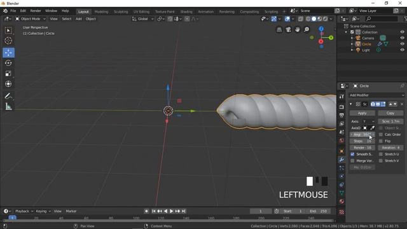Collapse the Collection tree item
Image resolution: width=407 pixels, height=229 pixels.
[346, 32]
